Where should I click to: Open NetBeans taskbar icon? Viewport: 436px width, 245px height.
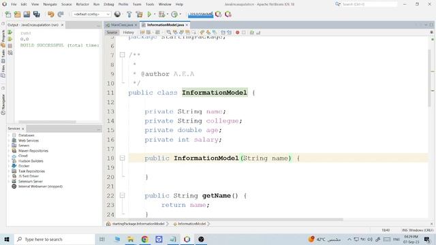coord(187,239)
